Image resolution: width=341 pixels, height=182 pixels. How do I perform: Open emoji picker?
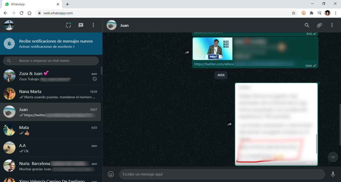111,174
